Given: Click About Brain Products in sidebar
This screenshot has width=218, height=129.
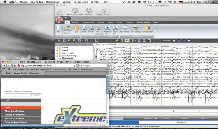Looking at the screenshot, I should [21, 111].
